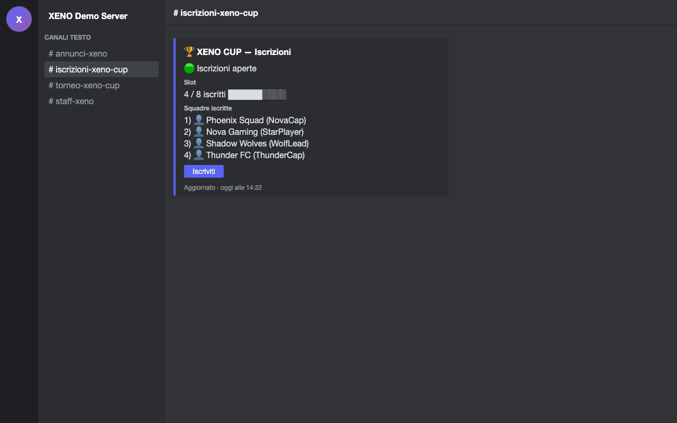Switch to torneo-xeno-cup channel

(x=102, y=85)
